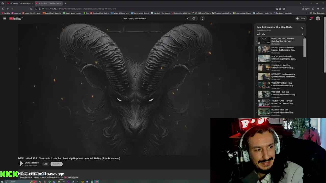Click the search magnifier button

point(194,19)
